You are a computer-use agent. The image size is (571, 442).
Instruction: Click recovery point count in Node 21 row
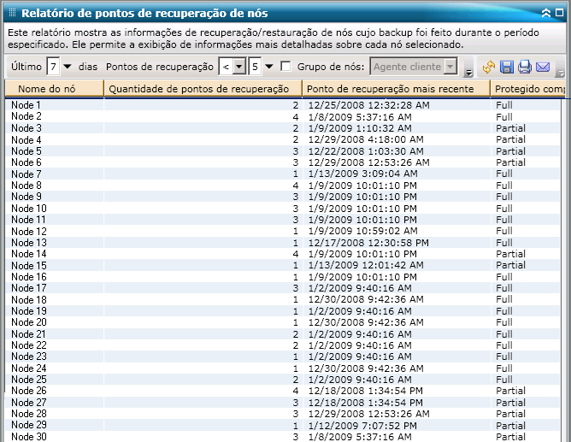click(x=296, y=334)
